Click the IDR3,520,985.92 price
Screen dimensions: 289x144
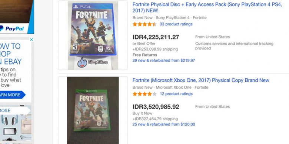(156, 107)
